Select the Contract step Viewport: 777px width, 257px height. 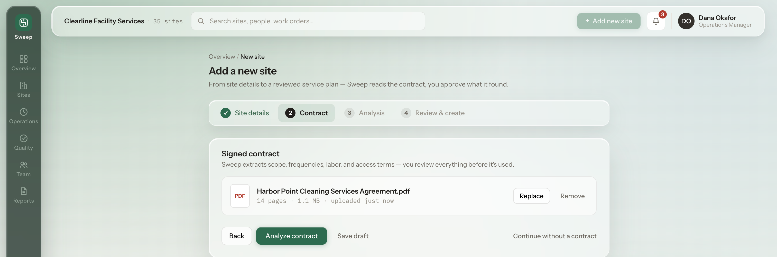click(x=307, y=113)
